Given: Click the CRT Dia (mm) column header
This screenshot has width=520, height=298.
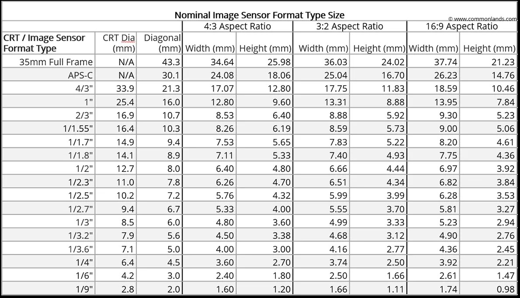Looking at the screenshot, I should pyautogui.click(x=119, y=43).
